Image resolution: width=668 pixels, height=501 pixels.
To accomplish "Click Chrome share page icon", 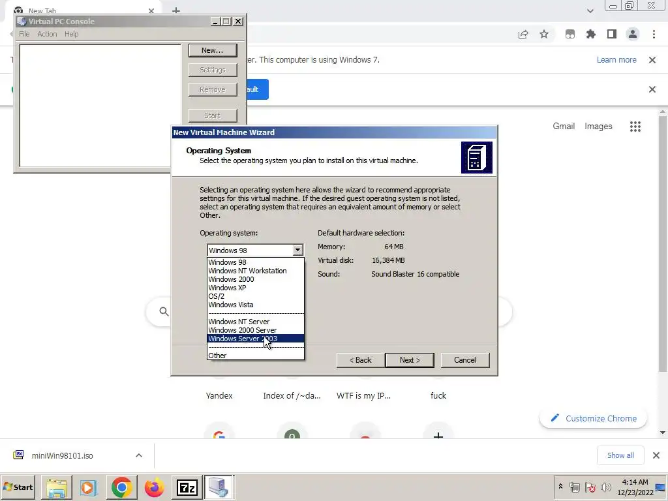I will pos(523,35).
